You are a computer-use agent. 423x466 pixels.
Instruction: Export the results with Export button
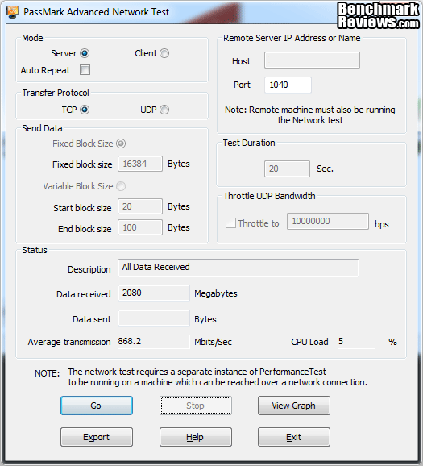97,437
